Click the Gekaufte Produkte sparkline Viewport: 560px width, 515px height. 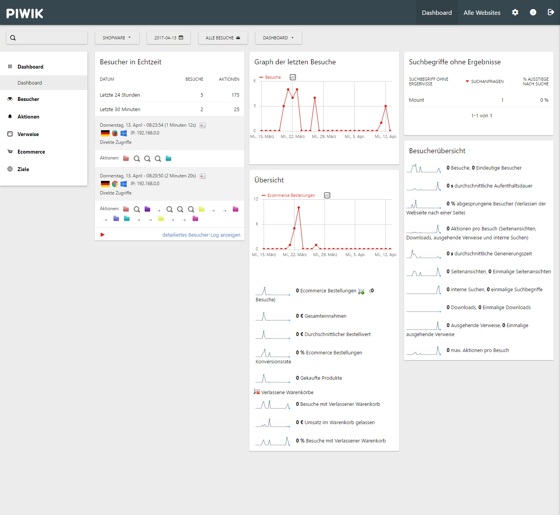pyautogui.click(x=273, y=378)
